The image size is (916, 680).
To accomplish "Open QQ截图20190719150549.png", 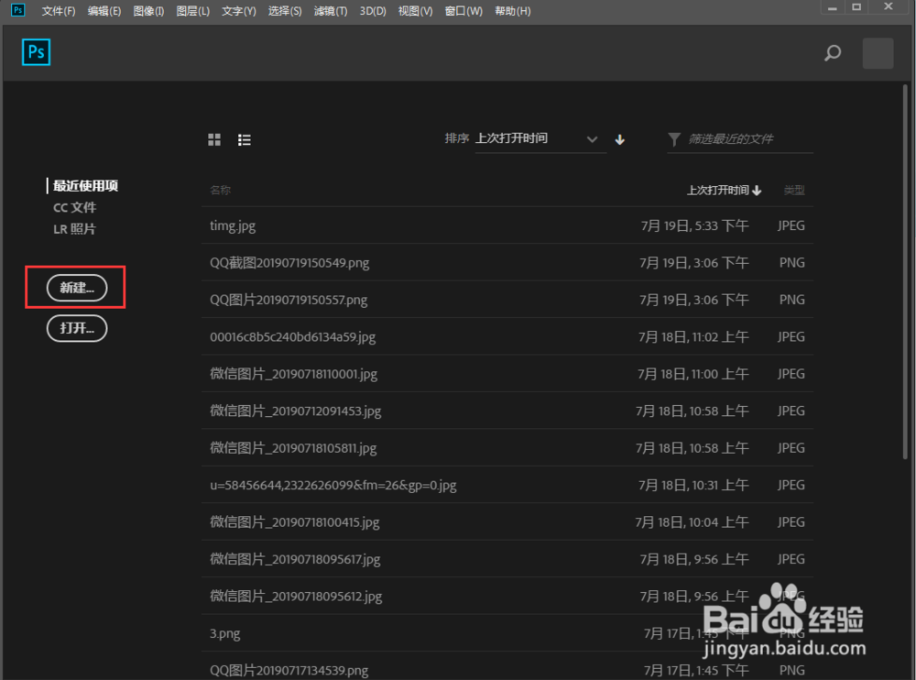I will tap(507, 262).
